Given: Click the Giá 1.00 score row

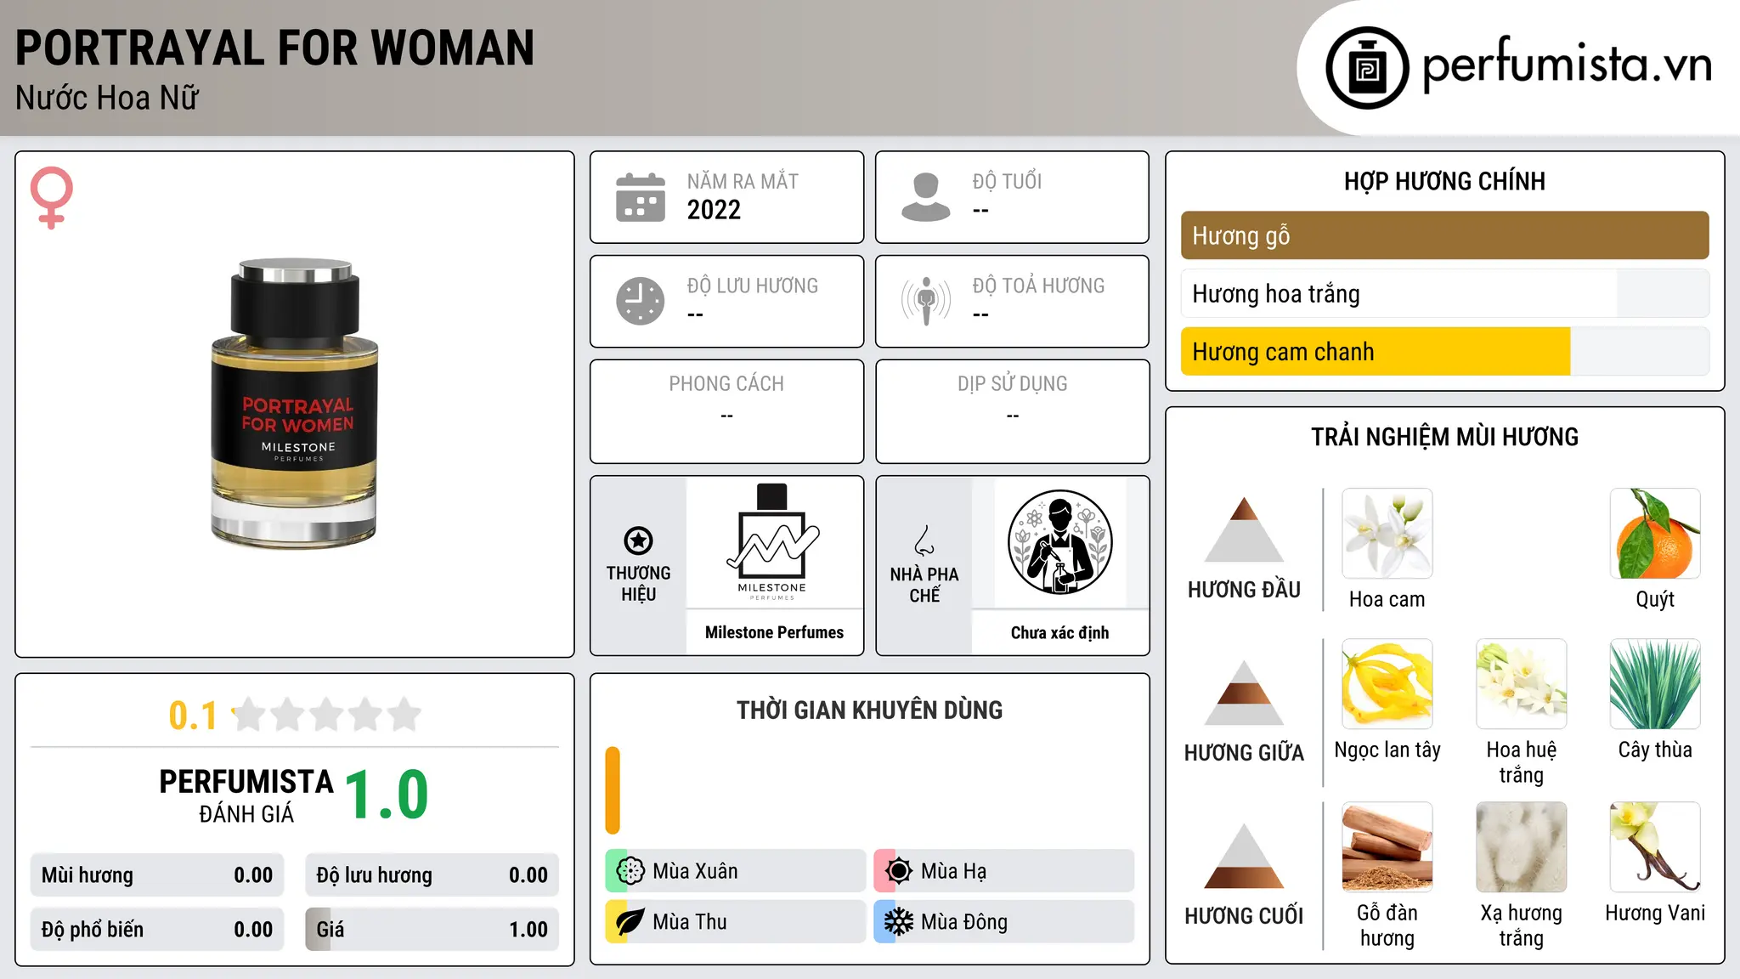Looking at the screenshot, I should [432, 930].
